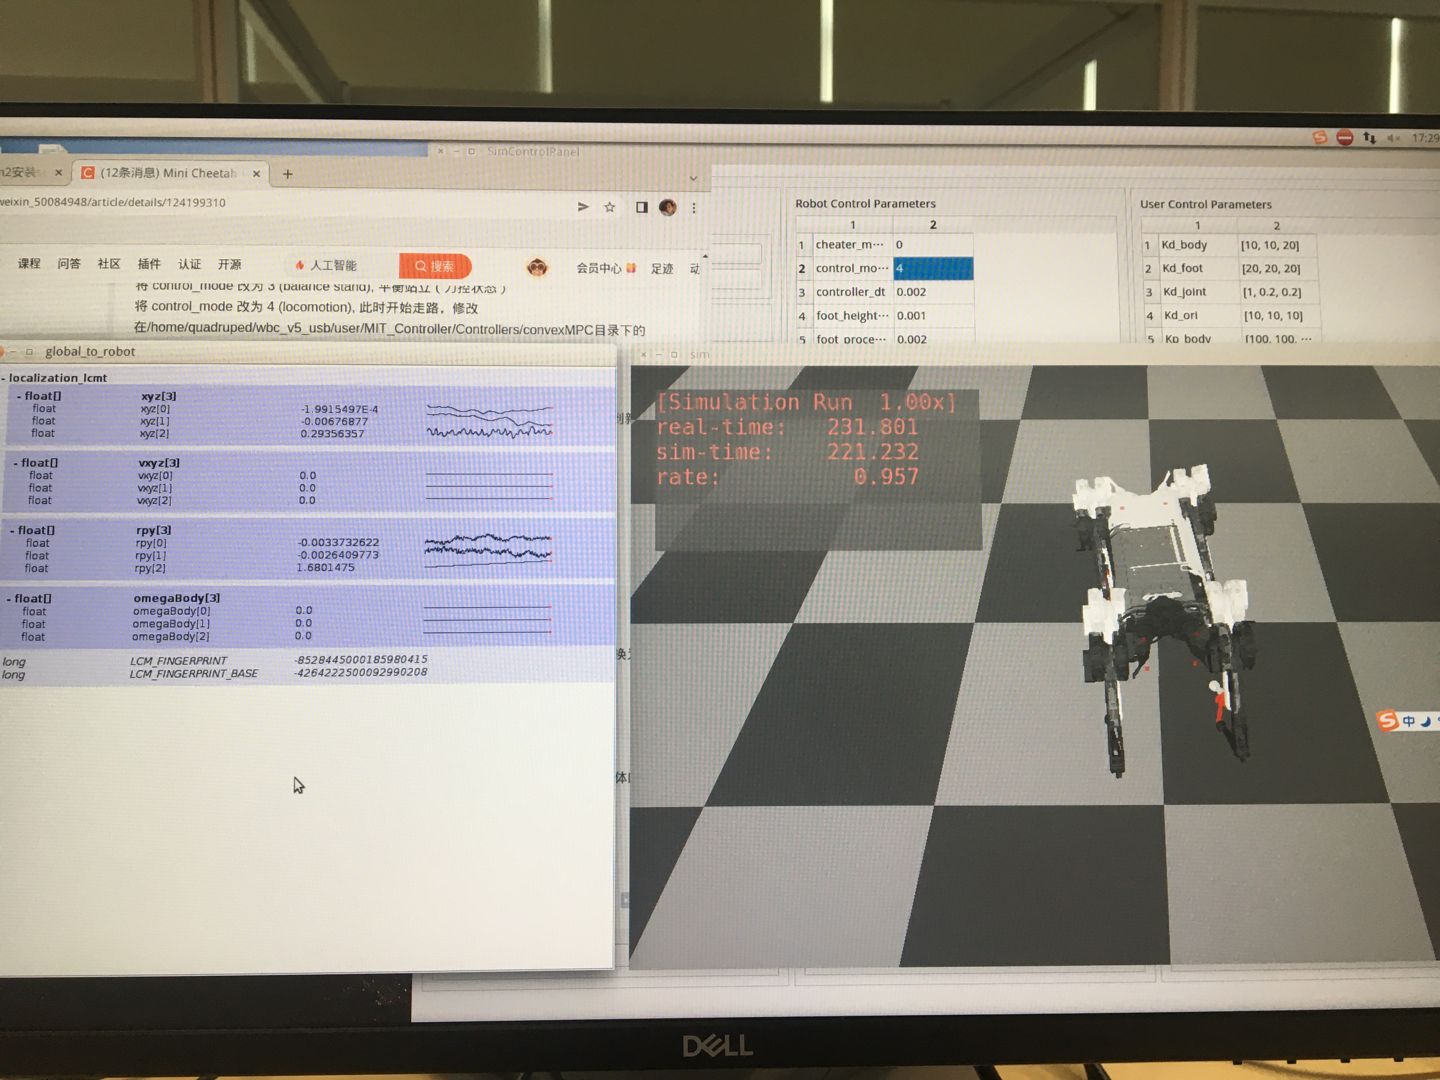Click the clock showing 17:29
The image size is (1440, 1080).
click(x=1426, y=138)
